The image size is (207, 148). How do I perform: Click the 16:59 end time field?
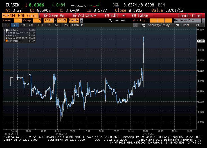(62, 21)
